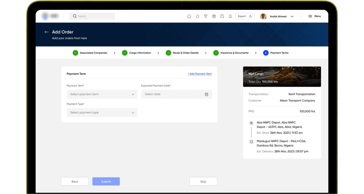Image resolution: width=364 pixels, height=194 pixels.
Task: Open the hamburger Menu
Action: point(314,16)
